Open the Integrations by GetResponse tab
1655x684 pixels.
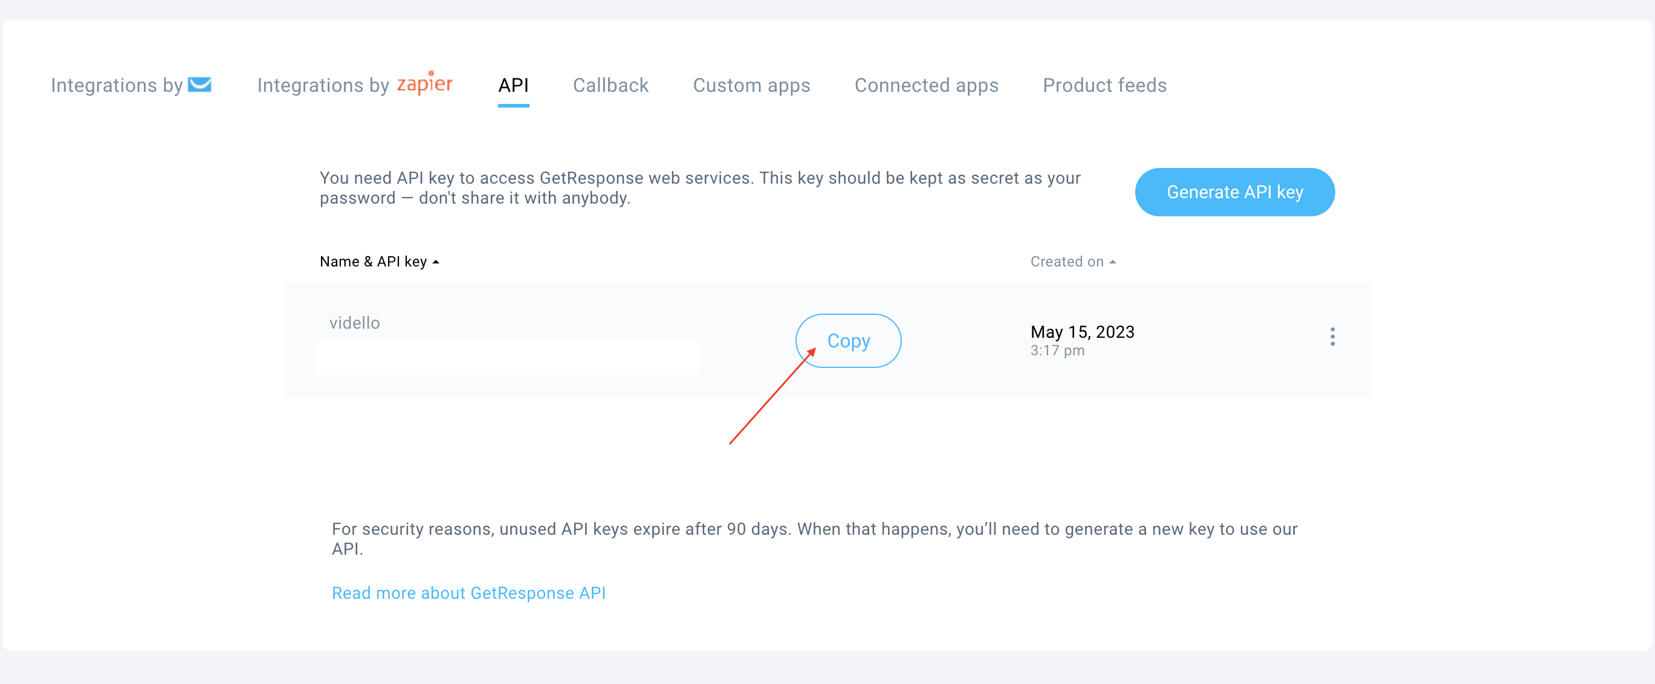(x=131, y=85)
